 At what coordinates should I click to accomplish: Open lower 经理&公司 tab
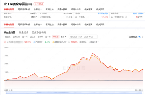click(x=76, y=25)
